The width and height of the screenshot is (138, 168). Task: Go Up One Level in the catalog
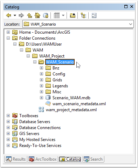(29, 15)
